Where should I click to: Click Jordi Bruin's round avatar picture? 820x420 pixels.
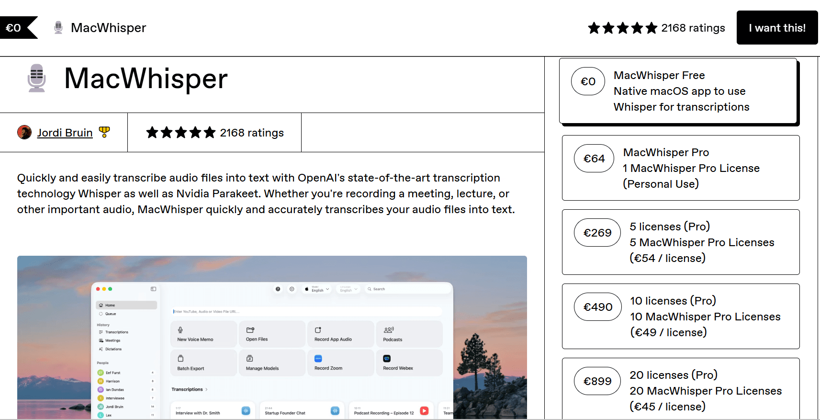click(x=24, y=132)
